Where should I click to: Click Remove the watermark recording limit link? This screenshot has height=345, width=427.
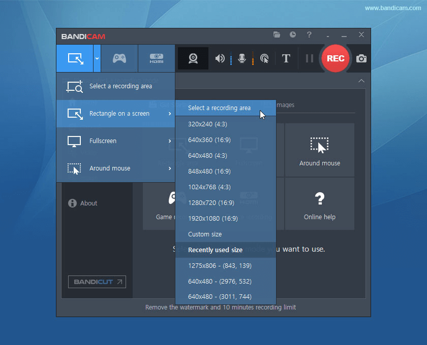tap(220, 307)
